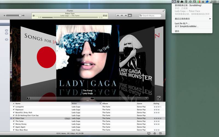Open the SimpleScrobbler menu bar icon
This screenshot has height=137, width=219.
tap(174, 2)
